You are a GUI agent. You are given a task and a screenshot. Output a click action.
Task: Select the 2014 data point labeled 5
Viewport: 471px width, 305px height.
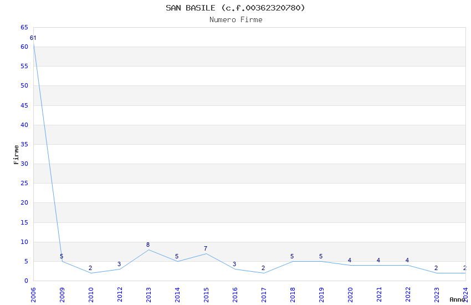click(x=177, y=257)
